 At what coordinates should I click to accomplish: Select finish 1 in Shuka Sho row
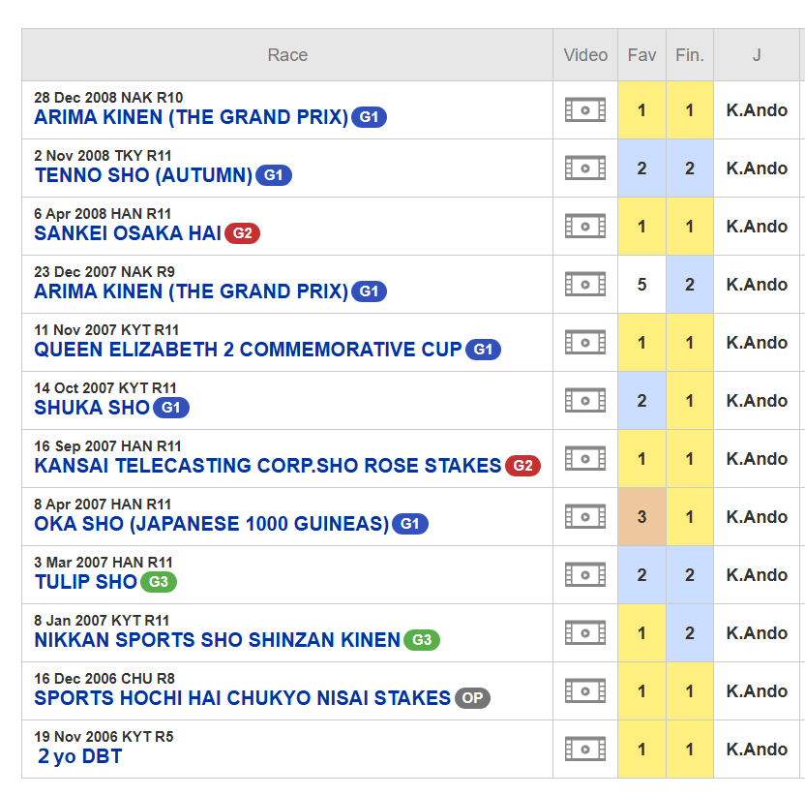point(690,400)
